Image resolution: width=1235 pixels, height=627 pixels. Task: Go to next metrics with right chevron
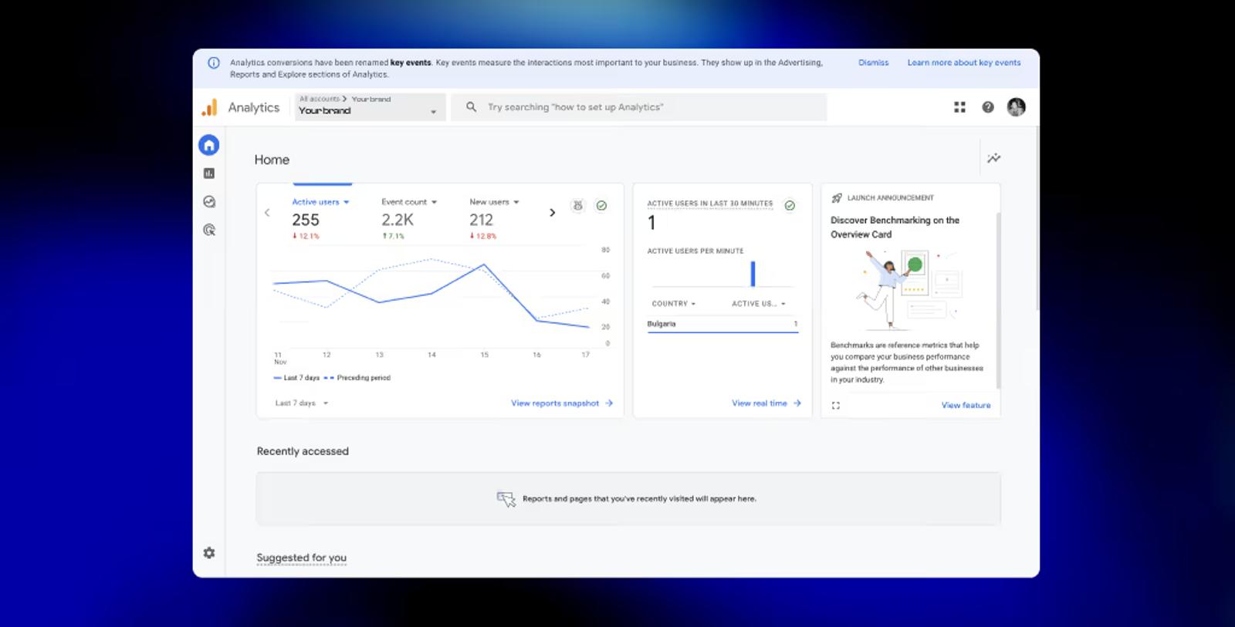tap(552, 212)
